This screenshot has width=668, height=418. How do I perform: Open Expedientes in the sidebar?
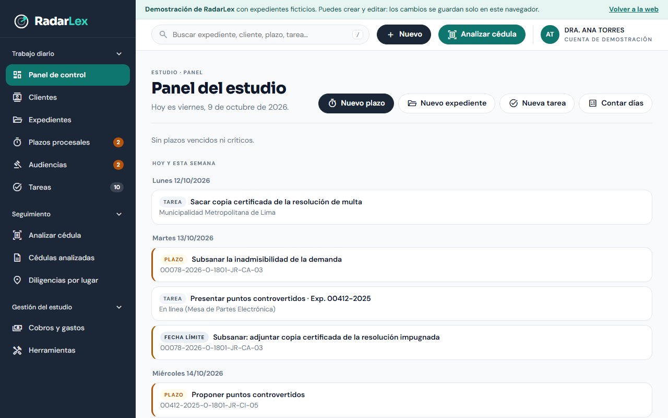[68, 120]
